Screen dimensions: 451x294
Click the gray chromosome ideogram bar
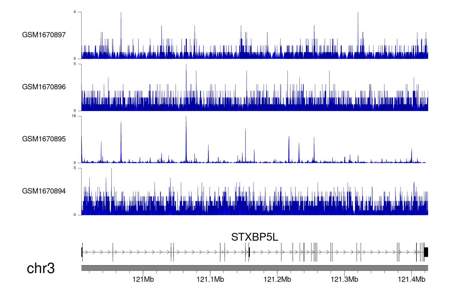[x=254, y=268]
